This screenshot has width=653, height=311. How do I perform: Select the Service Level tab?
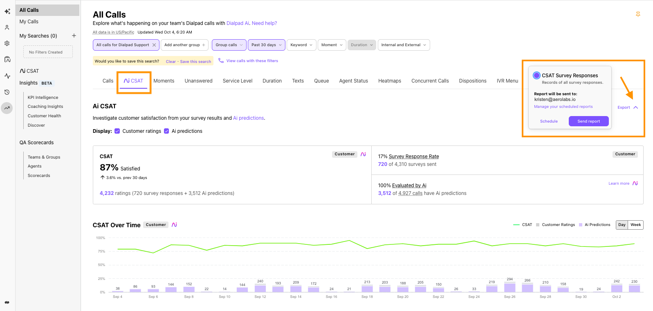click(238, 81)
